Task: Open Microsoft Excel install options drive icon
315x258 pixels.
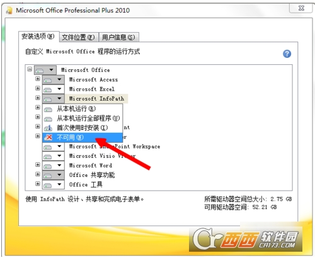Action: click(x=54, y=89)
